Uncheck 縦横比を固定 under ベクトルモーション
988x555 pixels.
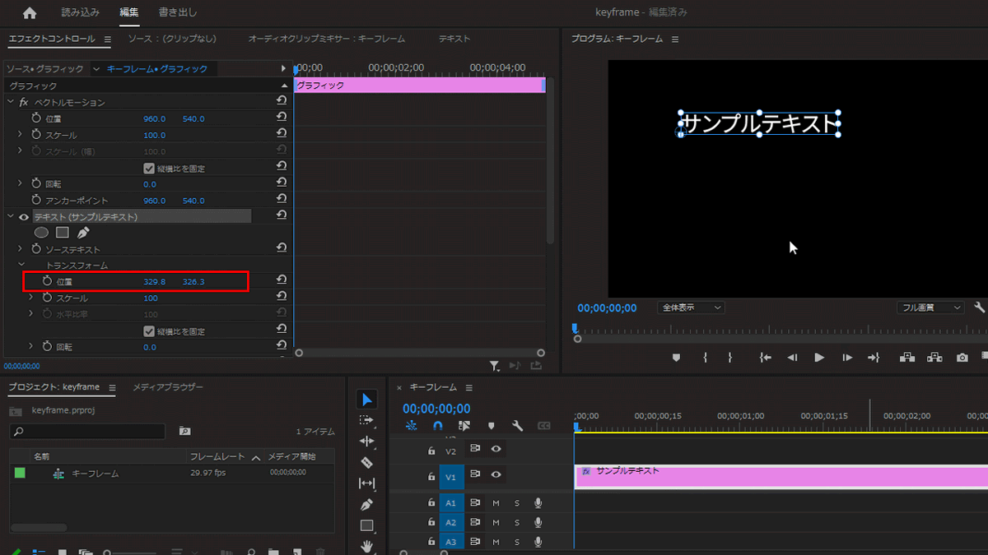(x=149, y=168)
